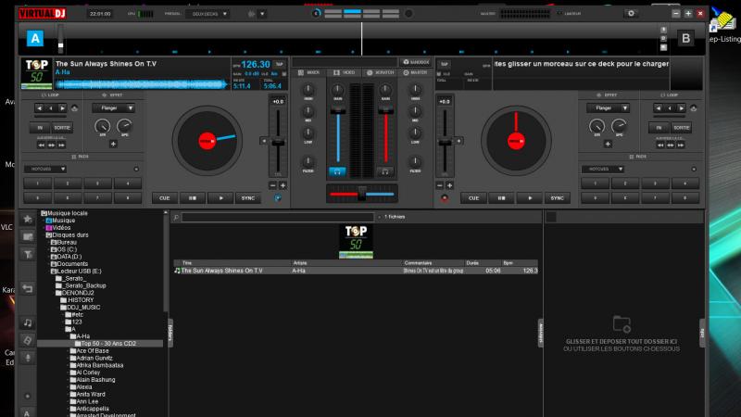Expand Ace Of Base folder
741x417 pixels.
click(x=68, y=351)
